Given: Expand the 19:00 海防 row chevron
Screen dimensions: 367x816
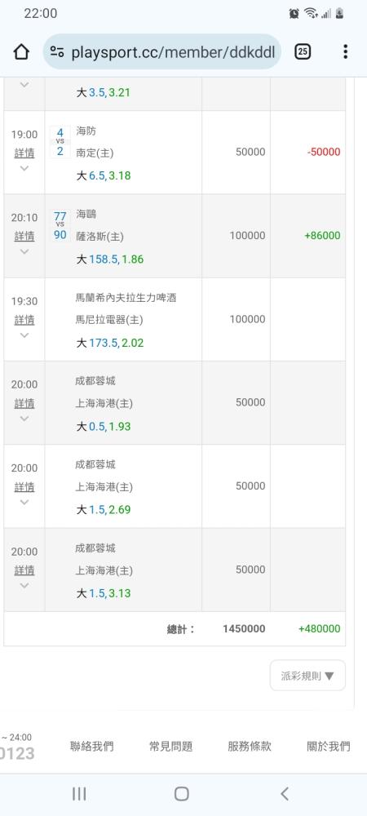Looking at the screenshot, I should 24,168.
